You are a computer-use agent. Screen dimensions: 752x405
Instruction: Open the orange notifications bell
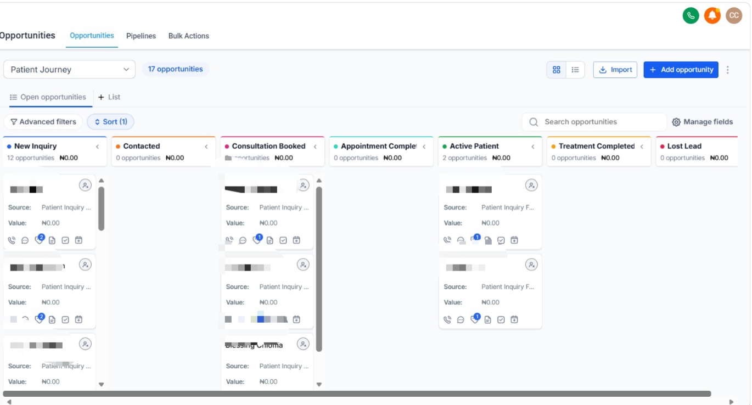click(712, 15)
